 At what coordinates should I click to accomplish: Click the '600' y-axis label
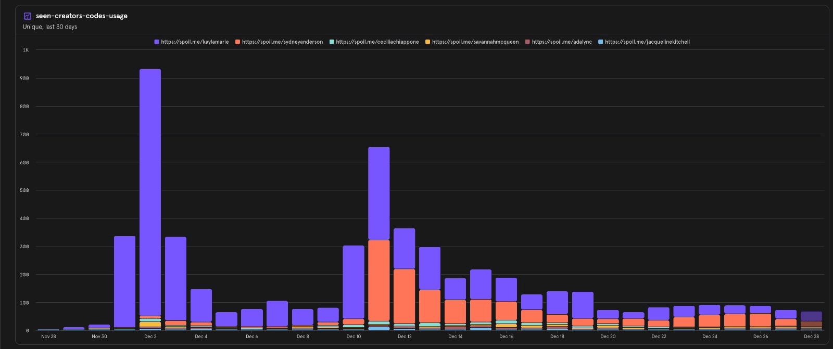24,163
